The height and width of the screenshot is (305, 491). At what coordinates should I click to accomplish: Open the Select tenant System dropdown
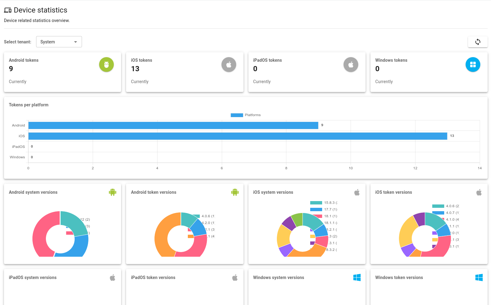59,42
